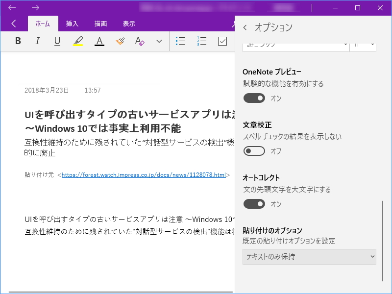Image resolution: width=392 pixels, height=294 pixels.
Task: Insert a numbered list
Action: click(201, 41)
